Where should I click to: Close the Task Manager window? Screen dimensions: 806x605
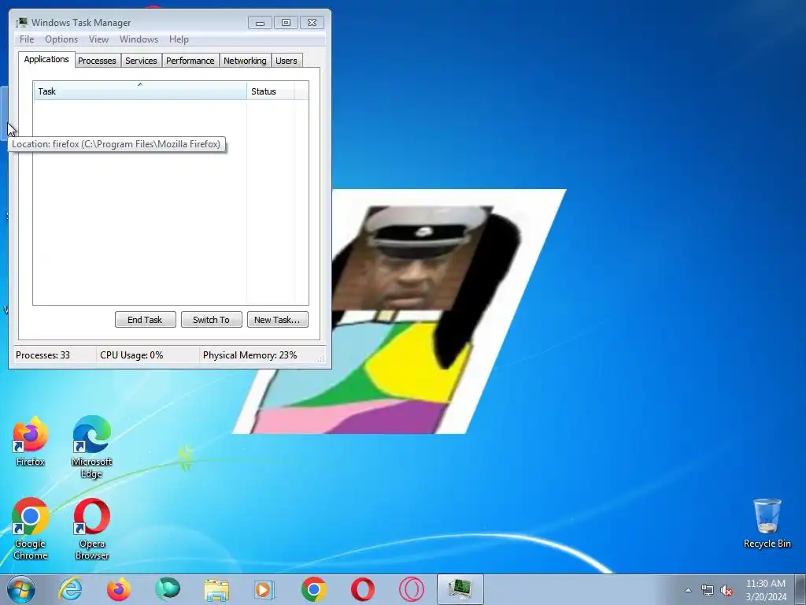tap(312, 23)
